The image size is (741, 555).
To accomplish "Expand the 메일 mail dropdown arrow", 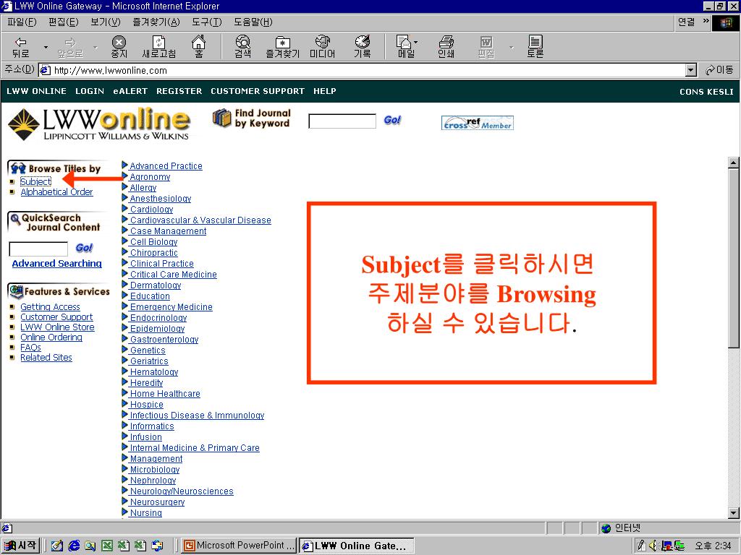I will (416, 43).
